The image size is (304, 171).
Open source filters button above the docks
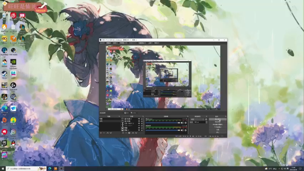[133, 113]
